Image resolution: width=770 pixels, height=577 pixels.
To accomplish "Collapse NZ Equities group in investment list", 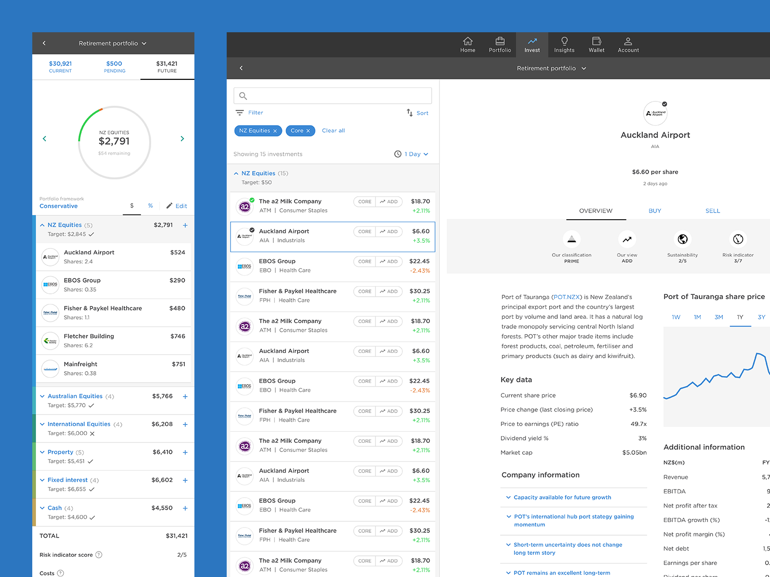I will click(236, 174).
